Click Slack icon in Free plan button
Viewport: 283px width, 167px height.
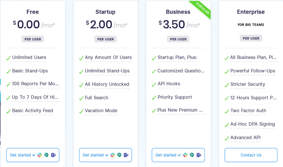(40, 155)
